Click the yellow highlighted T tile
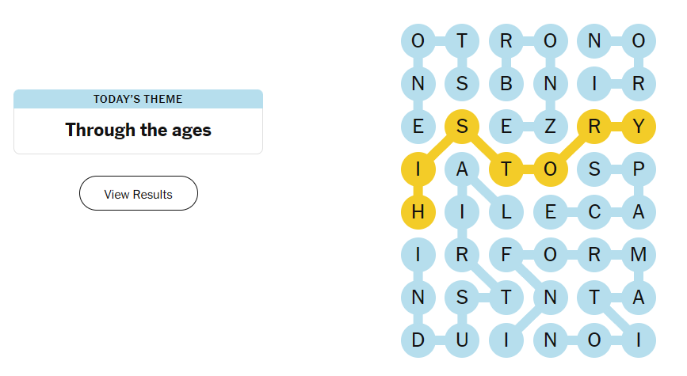Screen dimensions: 687x376 coord(506,169)
